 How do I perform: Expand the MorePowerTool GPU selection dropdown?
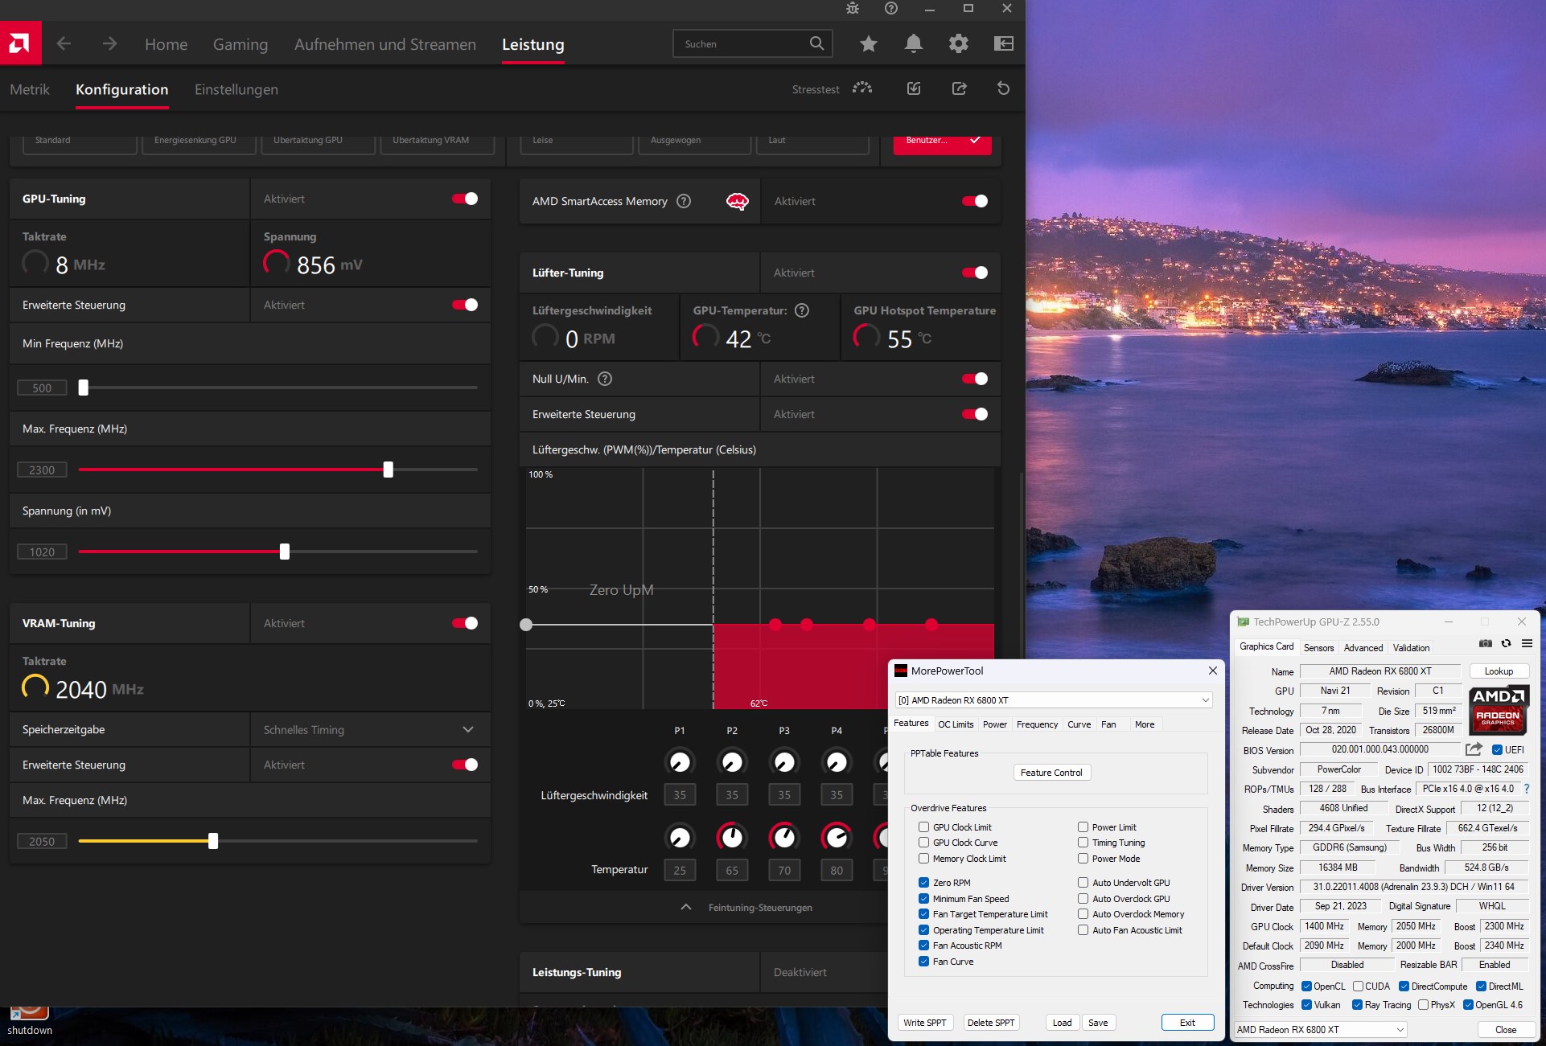pyautogui.click(x=1205, y=700)
